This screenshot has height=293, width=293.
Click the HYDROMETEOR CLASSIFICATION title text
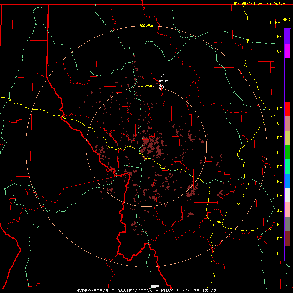tap(114, 291)
